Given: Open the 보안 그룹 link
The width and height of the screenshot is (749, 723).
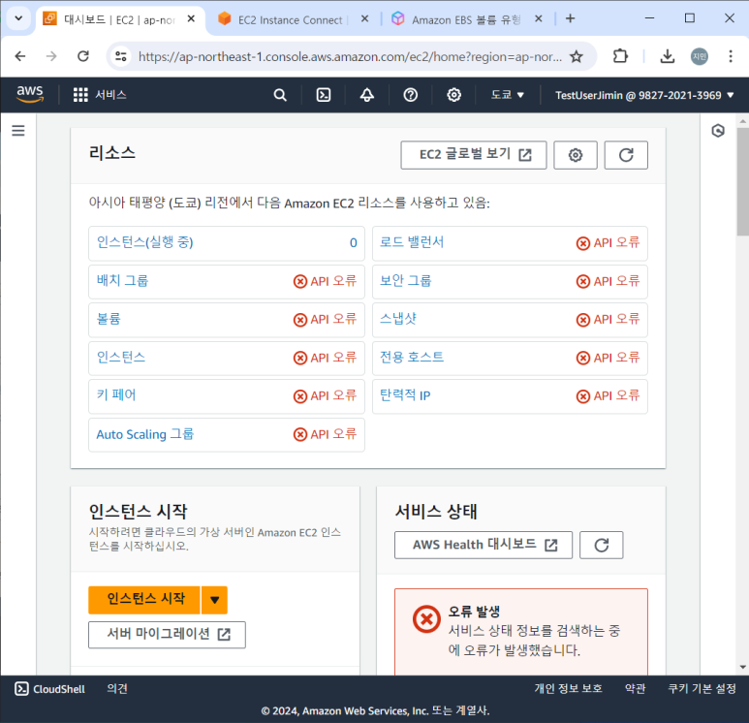Looking at the screenshot, I should (406, 280).
